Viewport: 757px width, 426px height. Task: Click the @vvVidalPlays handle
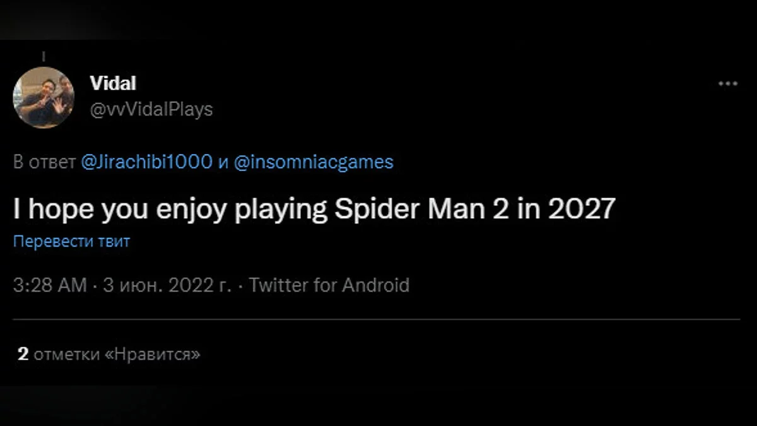tap(151, 109)
